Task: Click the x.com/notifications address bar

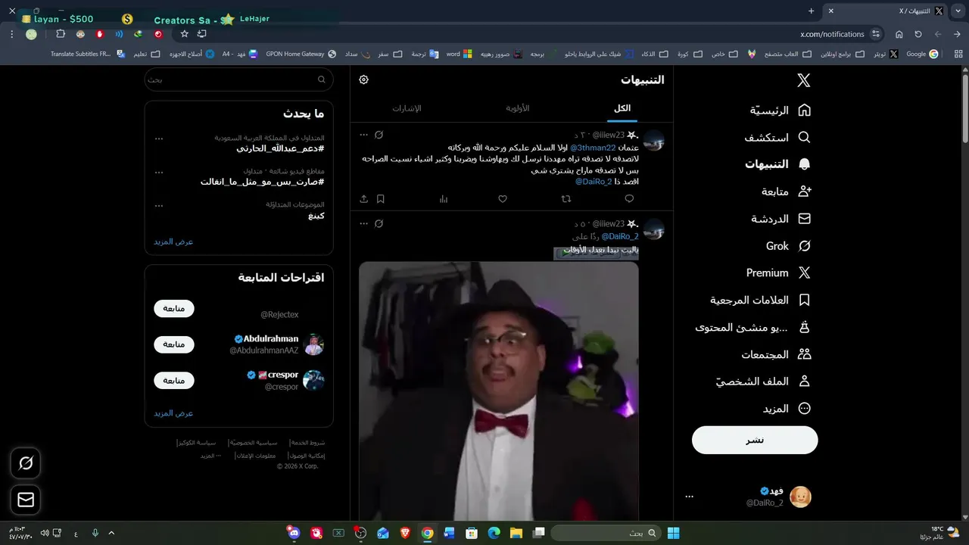Action: [832, 34]
